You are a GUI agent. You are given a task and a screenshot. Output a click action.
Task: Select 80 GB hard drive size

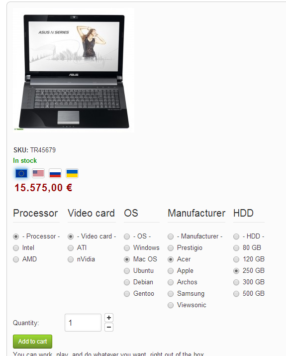point(236,248)
